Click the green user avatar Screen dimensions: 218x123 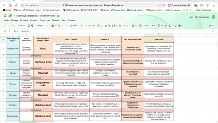pyautogui.click(x=214, y=17)
